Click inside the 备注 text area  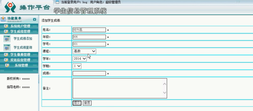click(x=117, y=88)
